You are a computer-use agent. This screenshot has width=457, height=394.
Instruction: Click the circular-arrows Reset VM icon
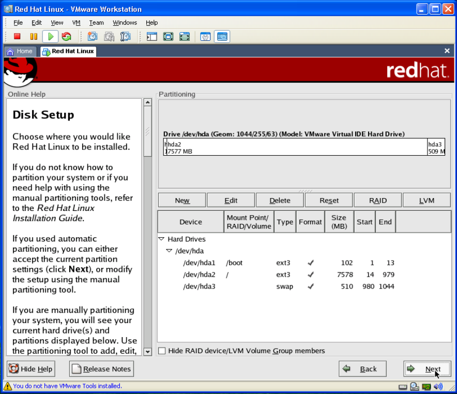coord(66,36)
